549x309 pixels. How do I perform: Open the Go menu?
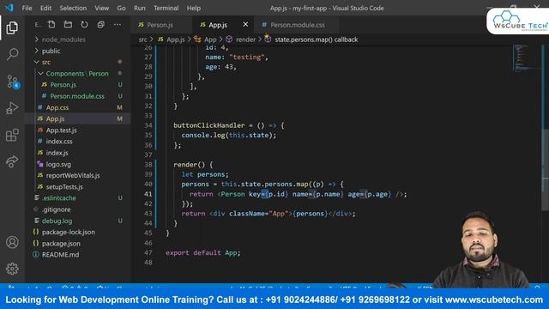click(121, 8)
